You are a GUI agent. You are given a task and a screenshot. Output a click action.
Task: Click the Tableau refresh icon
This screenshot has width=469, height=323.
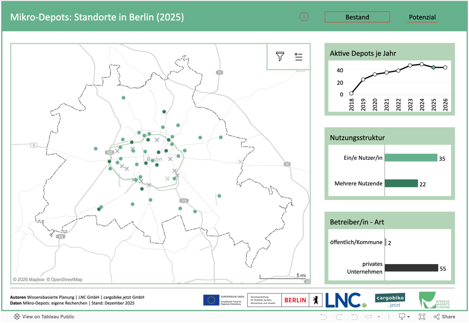tap(369, 317)
